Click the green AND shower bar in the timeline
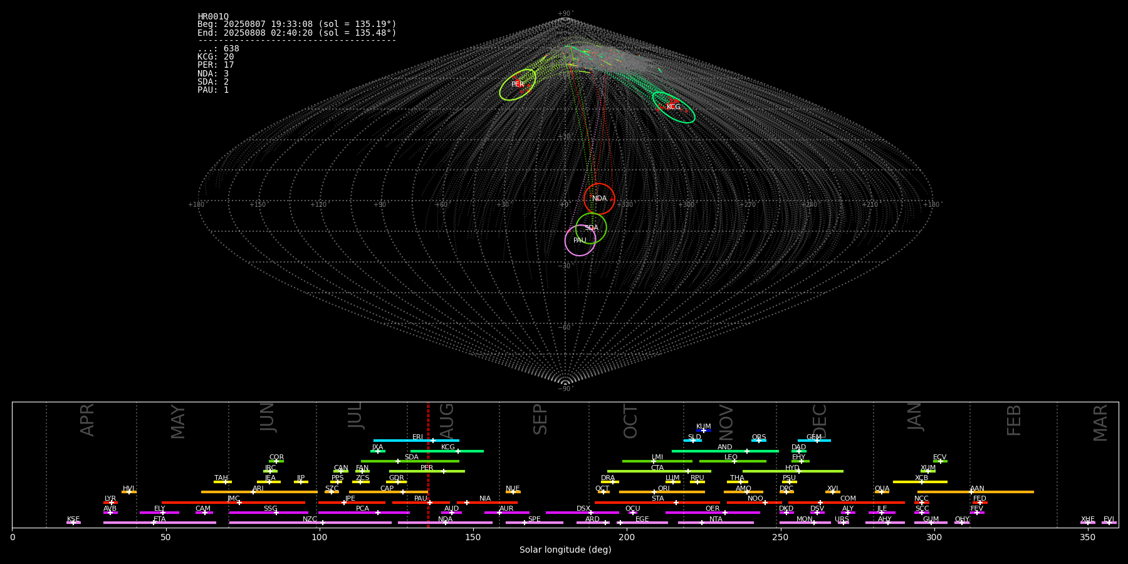1128x564 pixels. 725,451
